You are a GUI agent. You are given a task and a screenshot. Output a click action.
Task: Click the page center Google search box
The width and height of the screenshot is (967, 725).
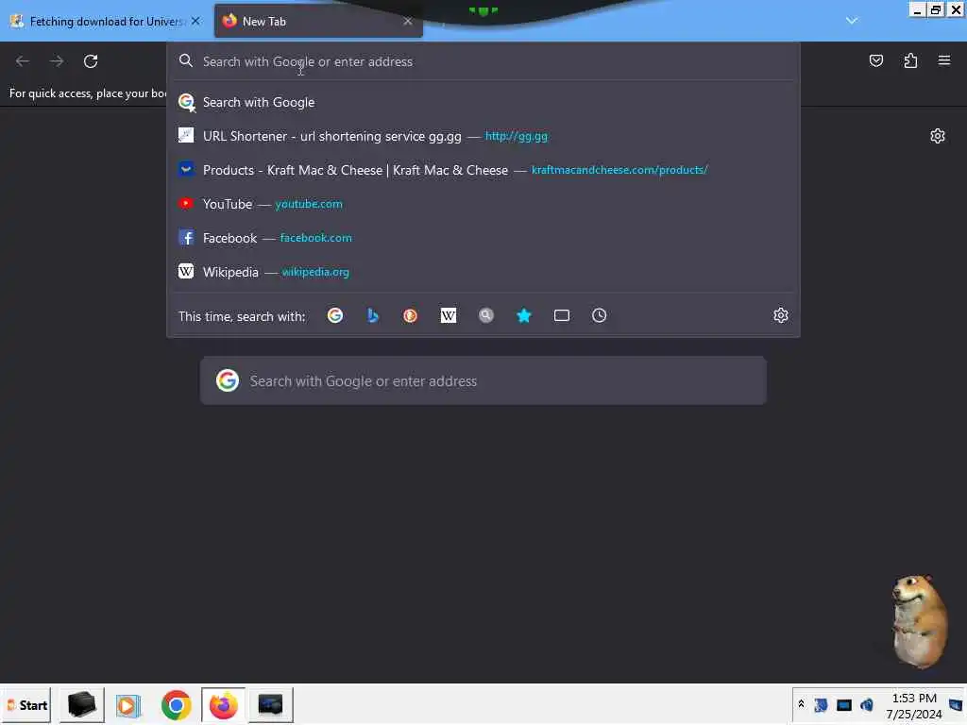[x=483, y=381]
